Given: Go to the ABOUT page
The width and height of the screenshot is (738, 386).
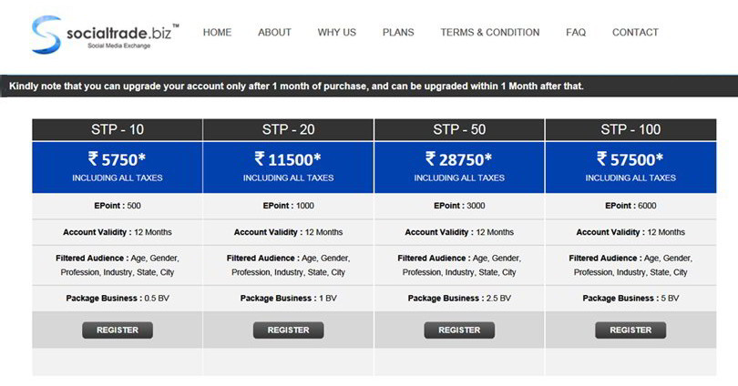Looking at the screenshot, I should point(274,33).
